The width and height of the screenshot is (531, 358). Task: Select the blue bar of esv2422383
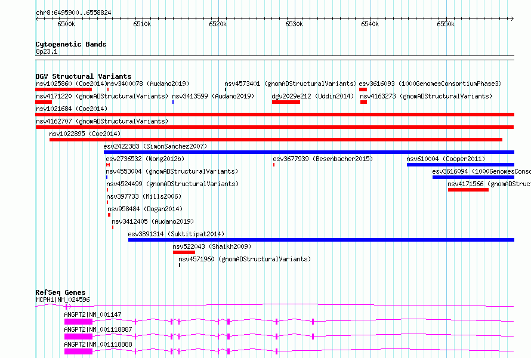pos(309,152)
